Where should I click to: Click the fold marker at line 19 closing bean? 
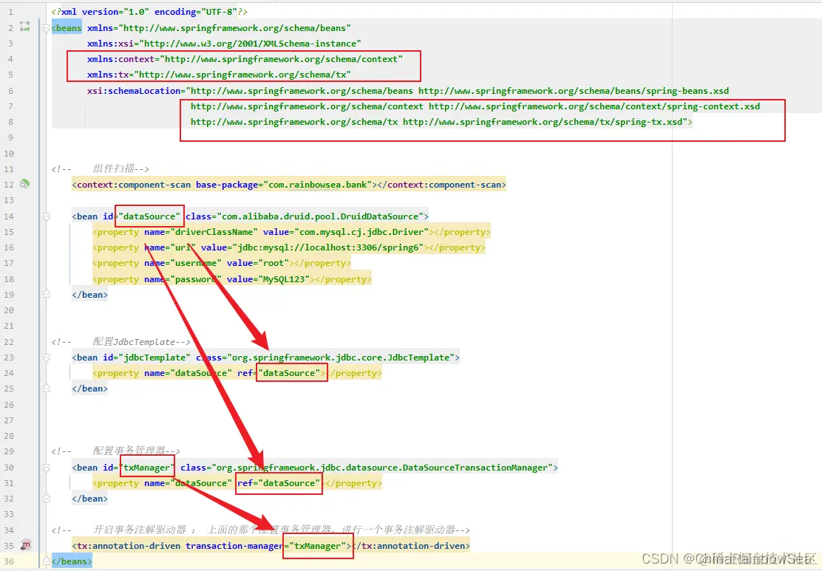click(x=46, y=295)
